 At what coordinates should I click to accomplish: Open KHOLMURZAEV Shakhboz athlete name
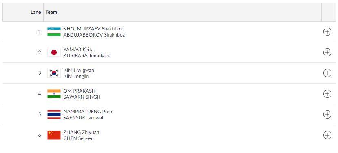[x=93, y=29]
